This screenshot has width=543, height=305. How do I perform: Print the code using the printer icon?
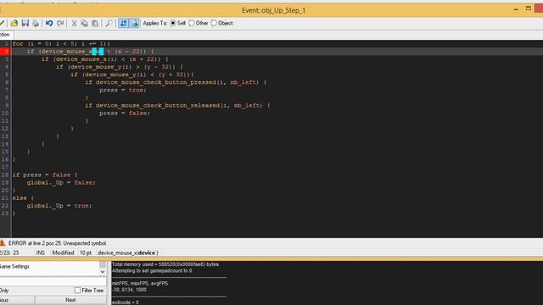click(x=36, y=23)
